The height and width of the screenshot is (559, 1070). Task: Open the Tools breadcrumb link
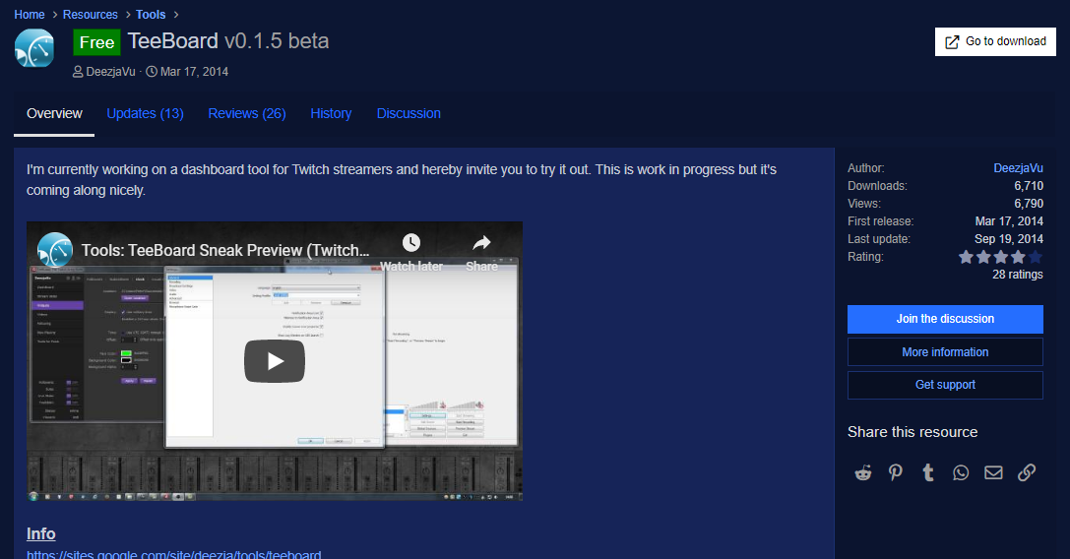point(151,15)
